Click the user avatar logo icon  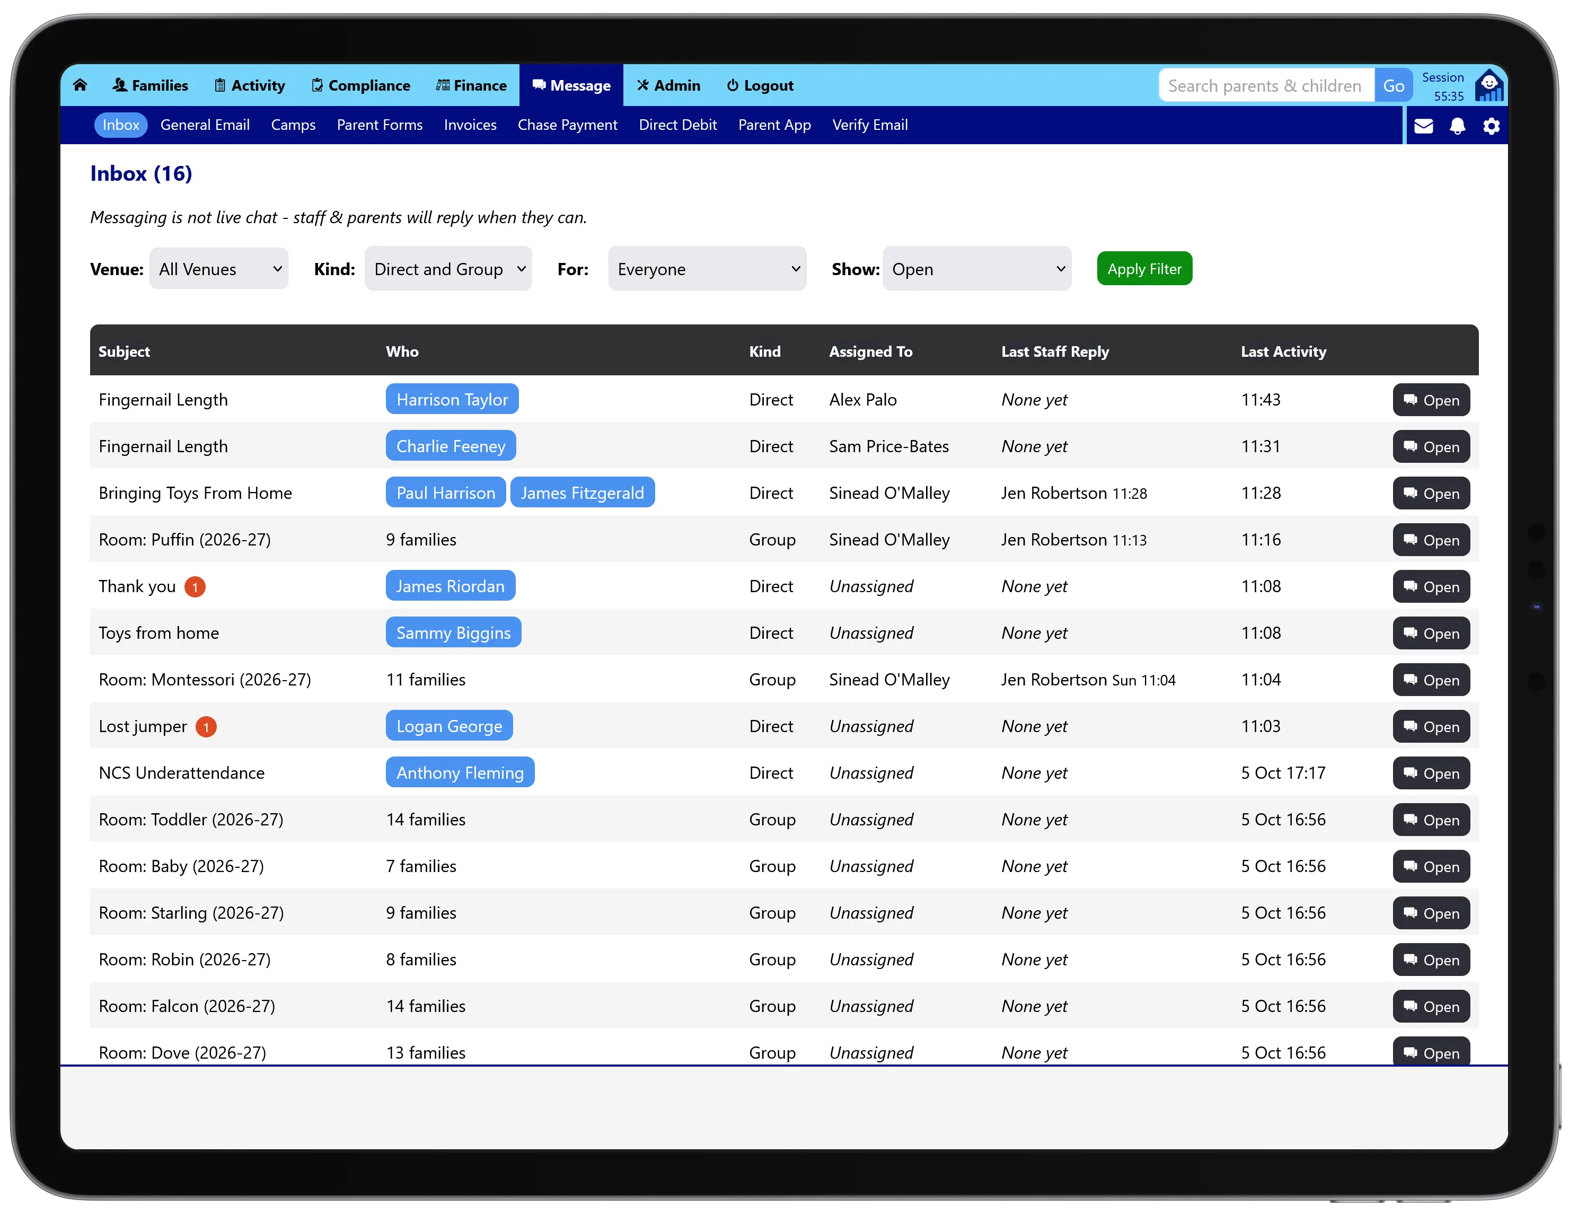click(x=1488, y=85)
